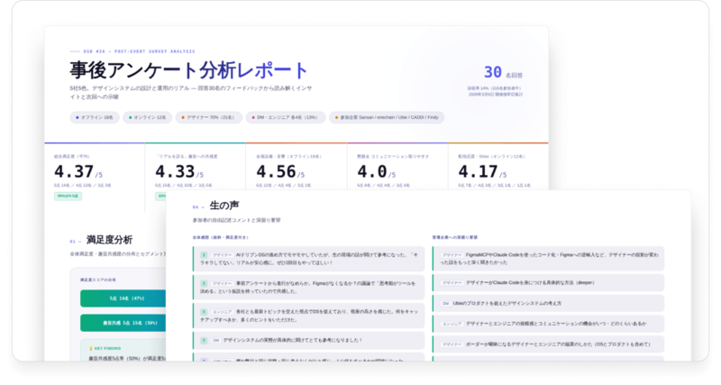Click the 生の声 section heading
Viewport: 721px width, 385px height.
tap(224, 206)
